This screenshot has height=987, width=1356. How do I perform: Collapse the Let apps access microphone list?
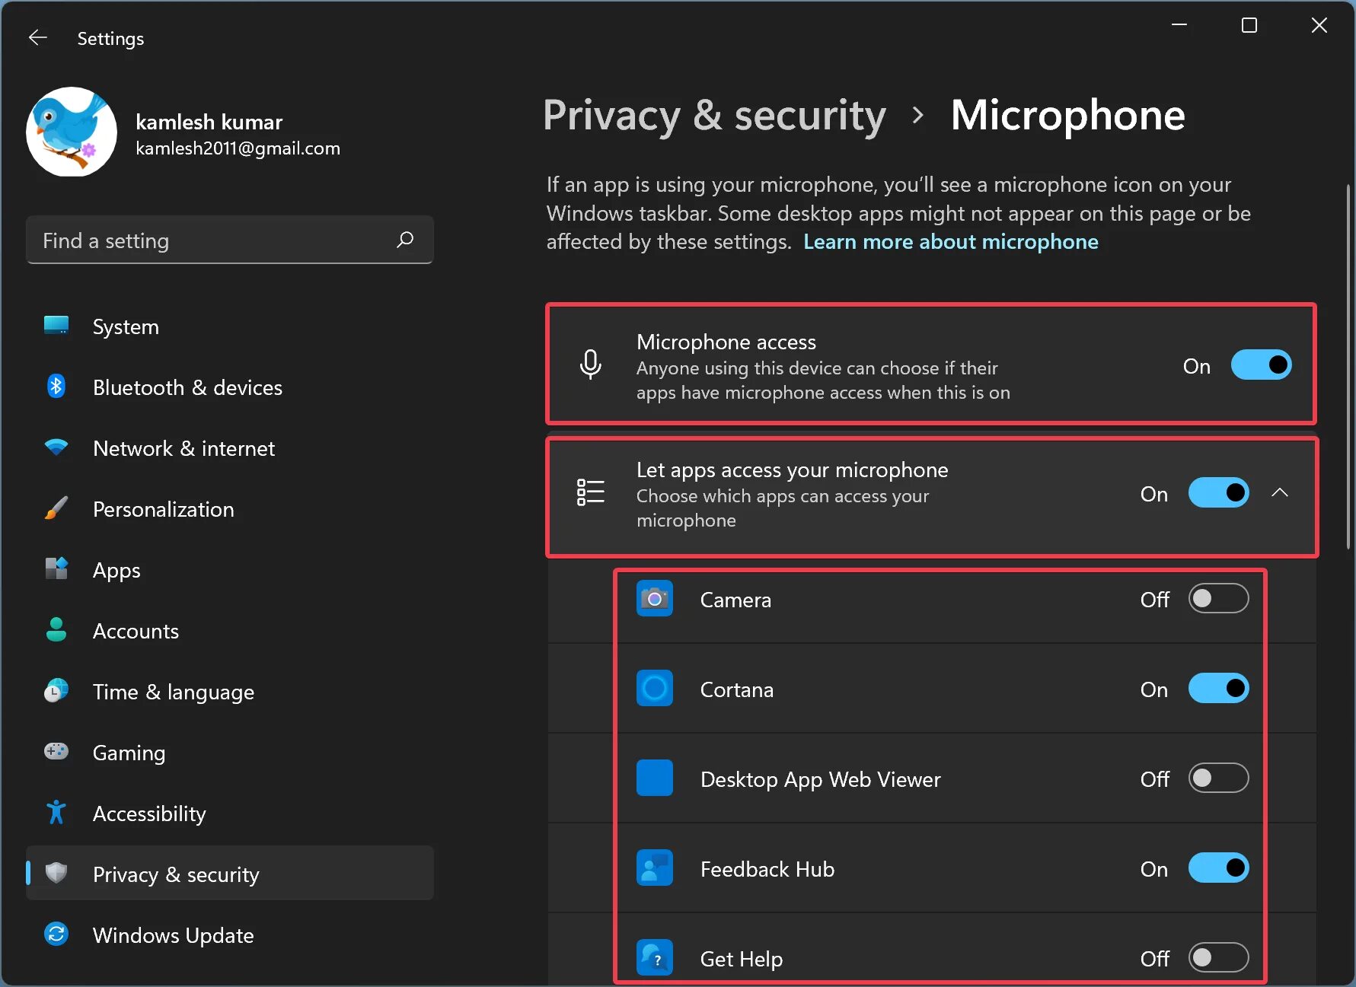(x=1280, y=493)
